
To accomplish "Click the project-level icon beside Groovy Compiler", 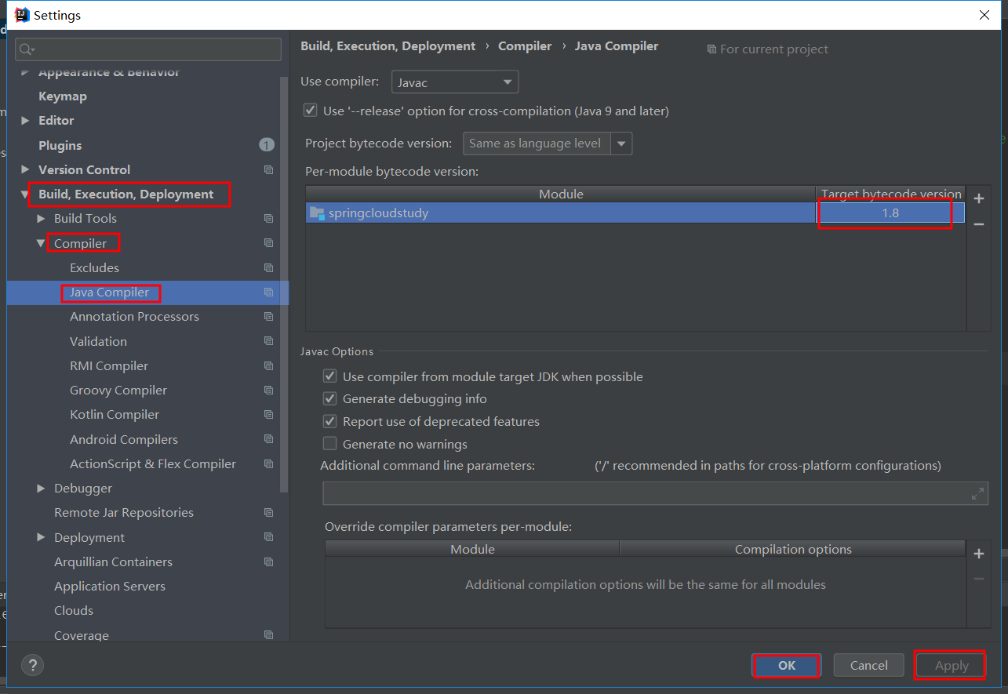I will tap(269, 391).
